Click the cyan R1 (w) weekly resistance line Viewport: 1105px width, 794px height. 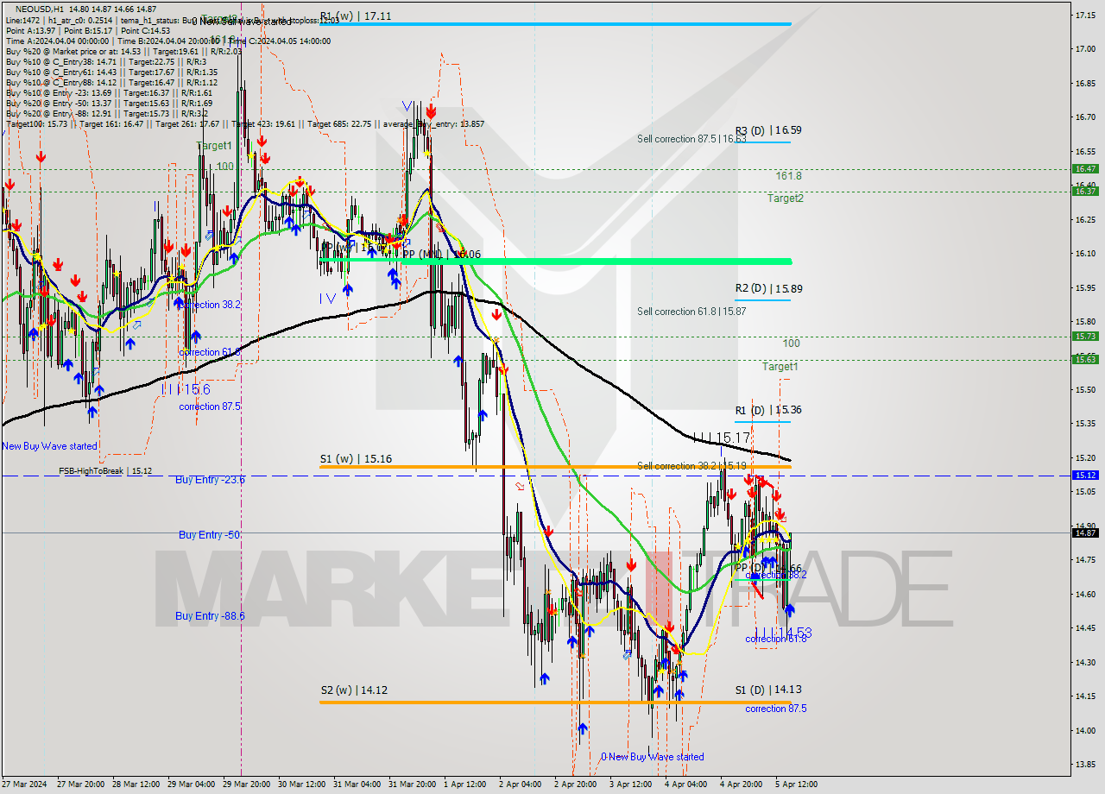point(555,23)
